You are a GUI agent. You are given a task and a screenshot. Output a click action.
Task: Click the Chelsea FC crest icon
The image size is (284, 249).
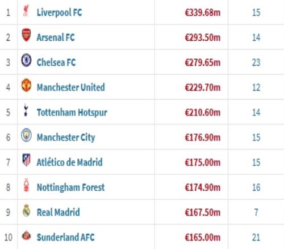26,60
